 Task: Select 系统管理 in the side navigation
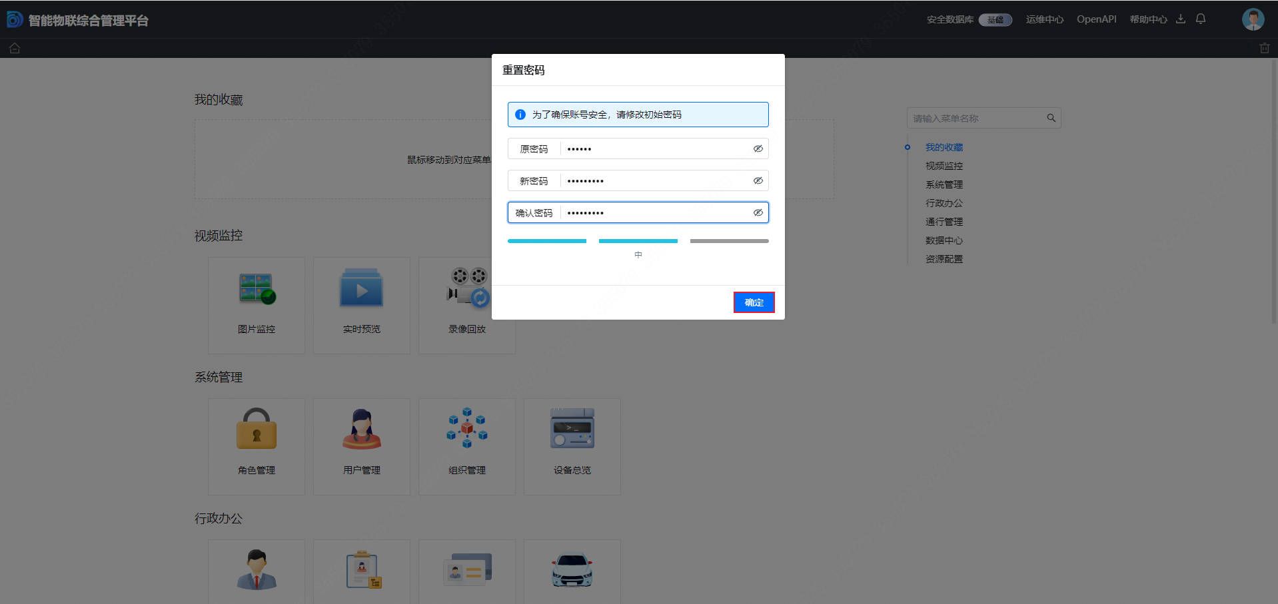coord(944,184)
